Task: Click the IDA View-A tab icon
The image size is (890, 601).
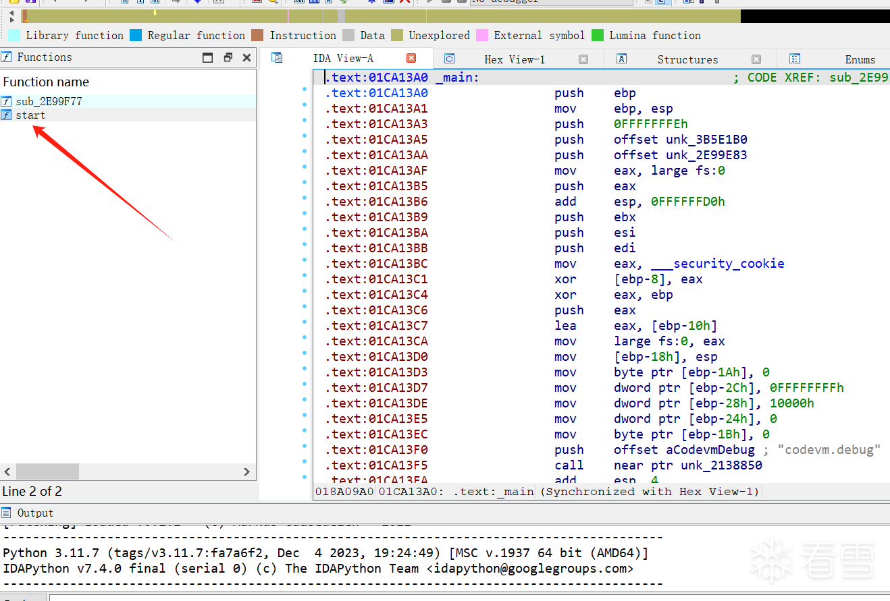Action: [277, 59]
